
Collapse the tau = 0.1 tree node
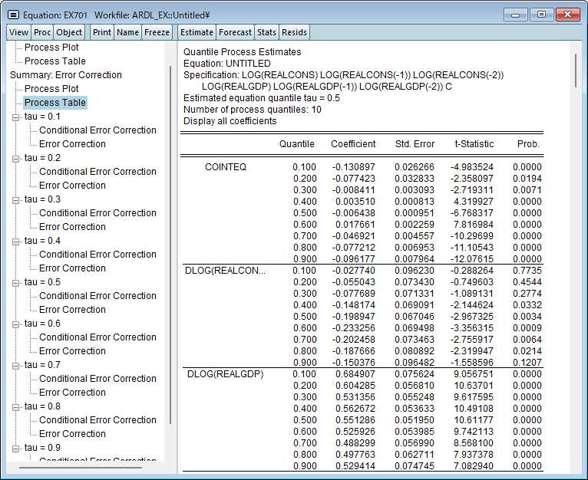coord(15,117)
